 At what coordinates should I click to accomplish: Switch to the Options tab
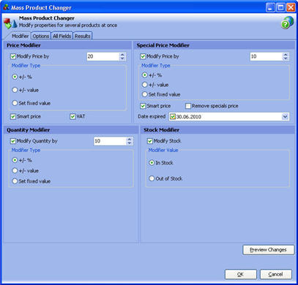[x=41, y=36]
